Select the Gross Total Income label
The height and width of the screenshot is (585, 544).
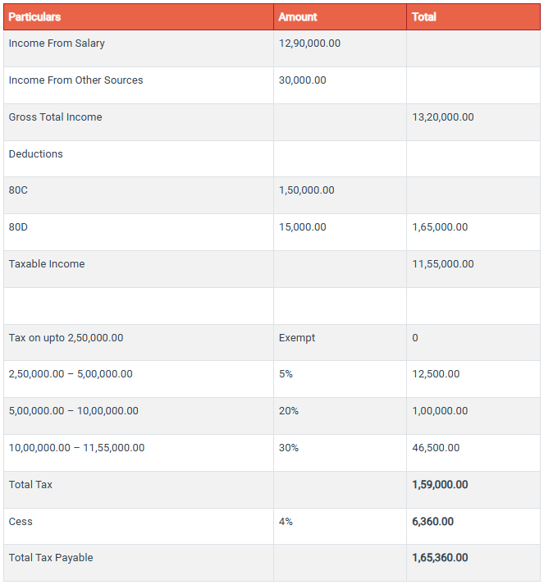point(55,117)
